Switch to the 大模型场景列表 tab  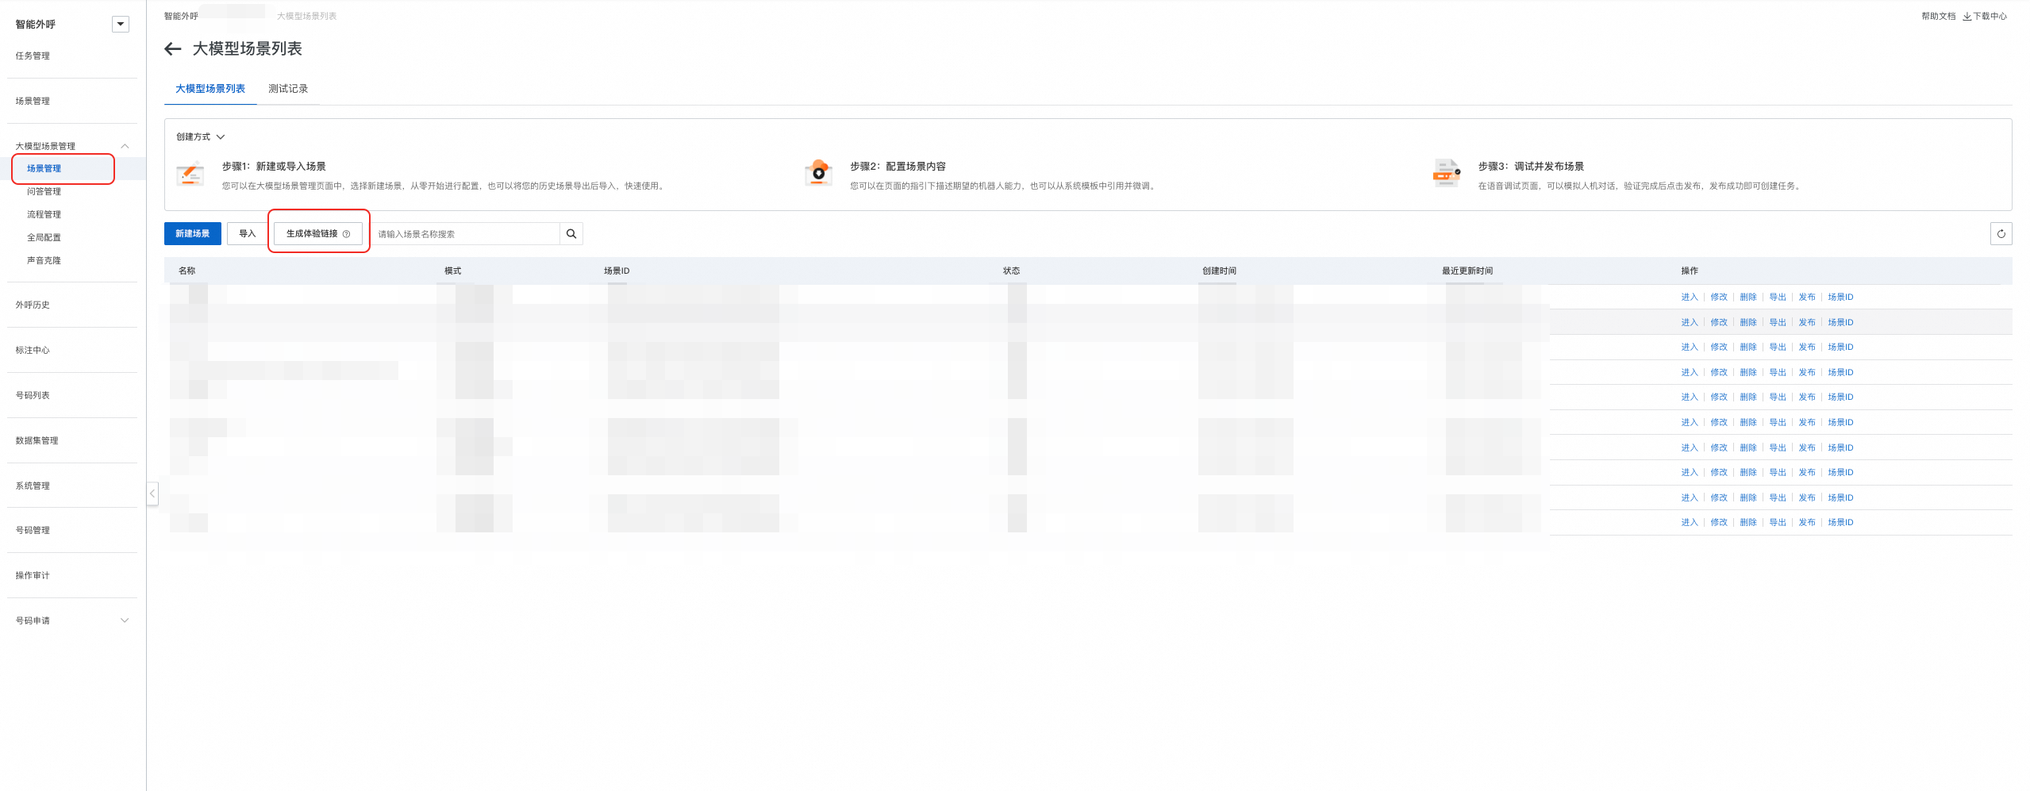point(210,89)
